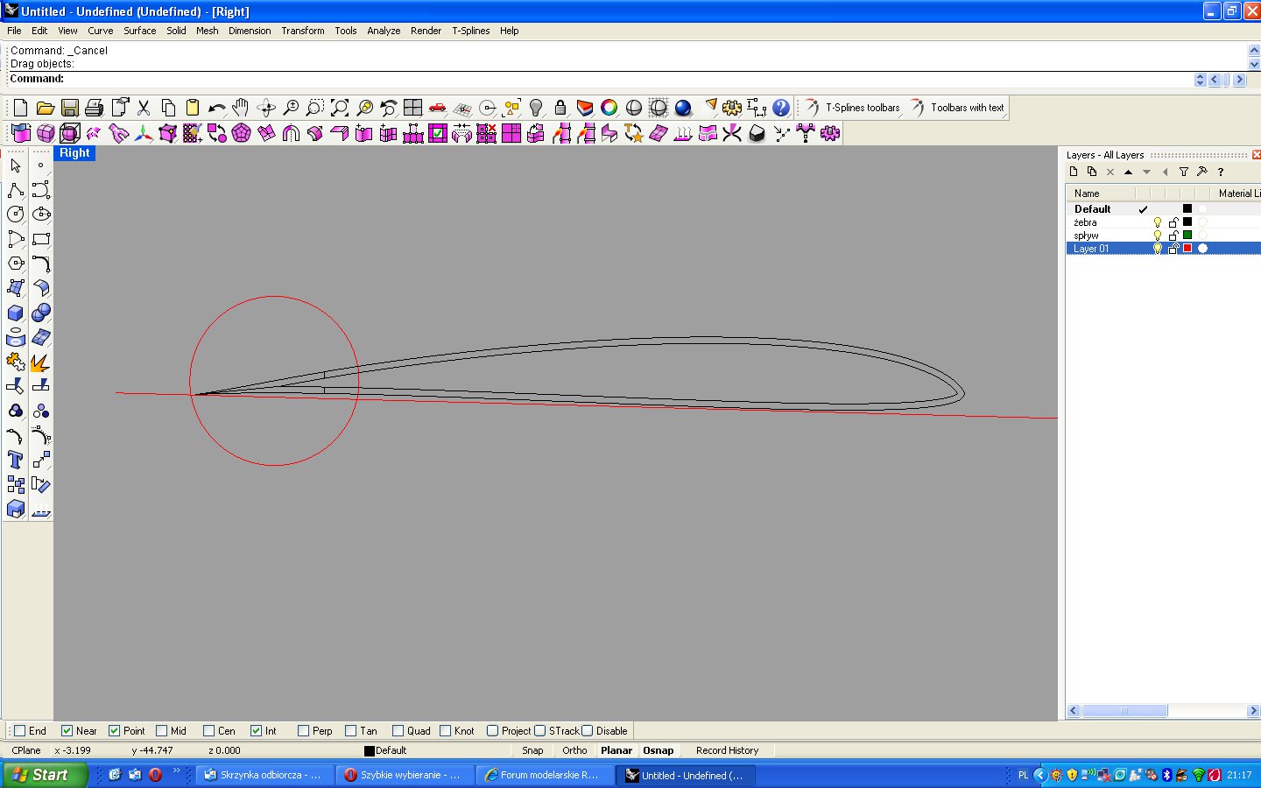Hide the spływ layer with lightbulb
Viewport: 1261px width, 788px height.
(1157, 236)
